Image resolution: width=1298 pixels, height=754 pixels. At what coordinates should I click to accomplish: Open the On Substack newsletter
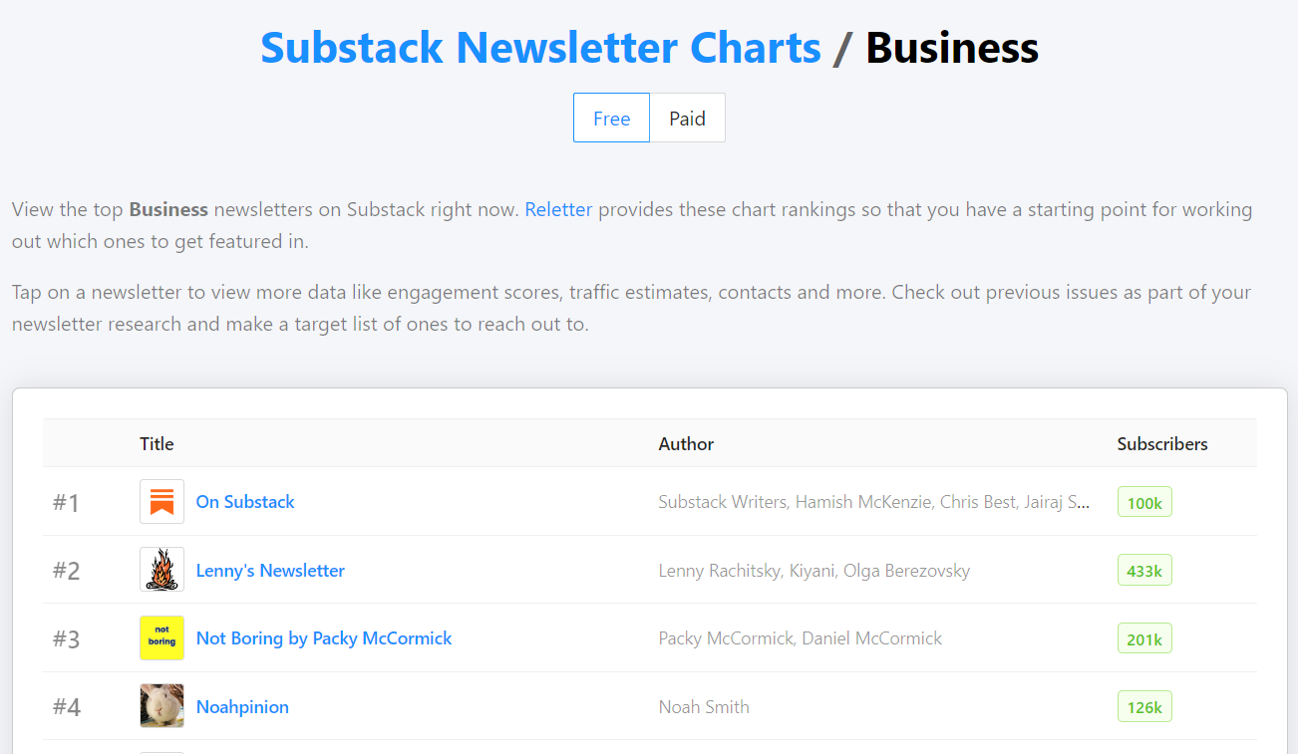click(245, 502)
